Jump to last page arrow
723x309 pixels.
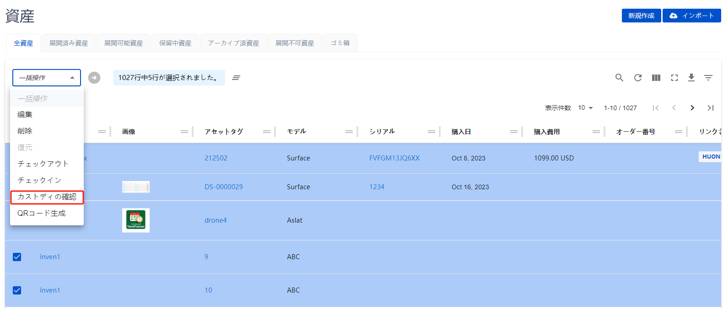710,108
